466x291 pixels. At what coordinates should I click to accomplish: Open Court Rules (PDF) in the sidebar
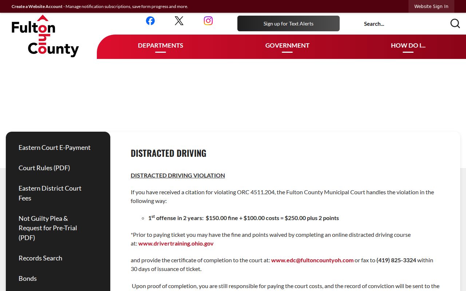pos(44,168)
